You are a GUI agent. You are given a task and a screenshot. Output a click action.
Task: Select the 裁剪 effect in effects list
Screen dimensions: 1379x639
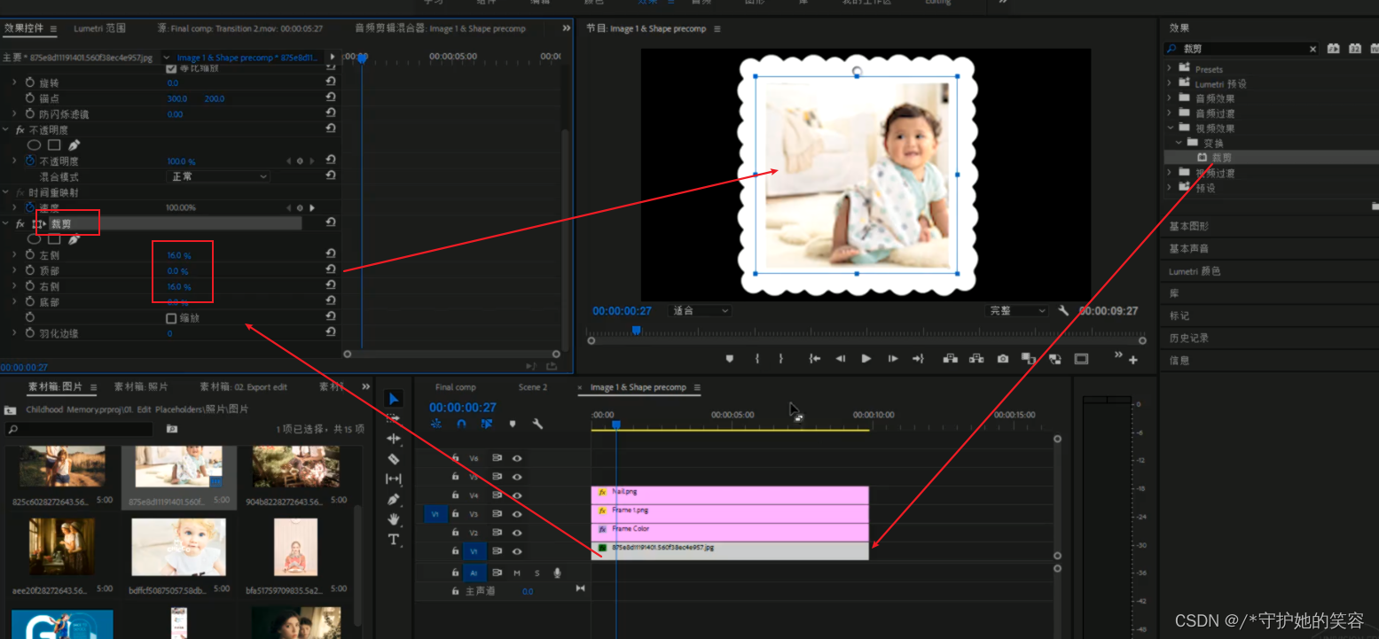tap(1221, 158)
